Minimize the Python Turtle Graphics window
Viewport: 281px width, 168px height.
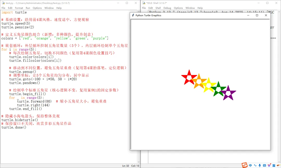(x=248, y=15)
